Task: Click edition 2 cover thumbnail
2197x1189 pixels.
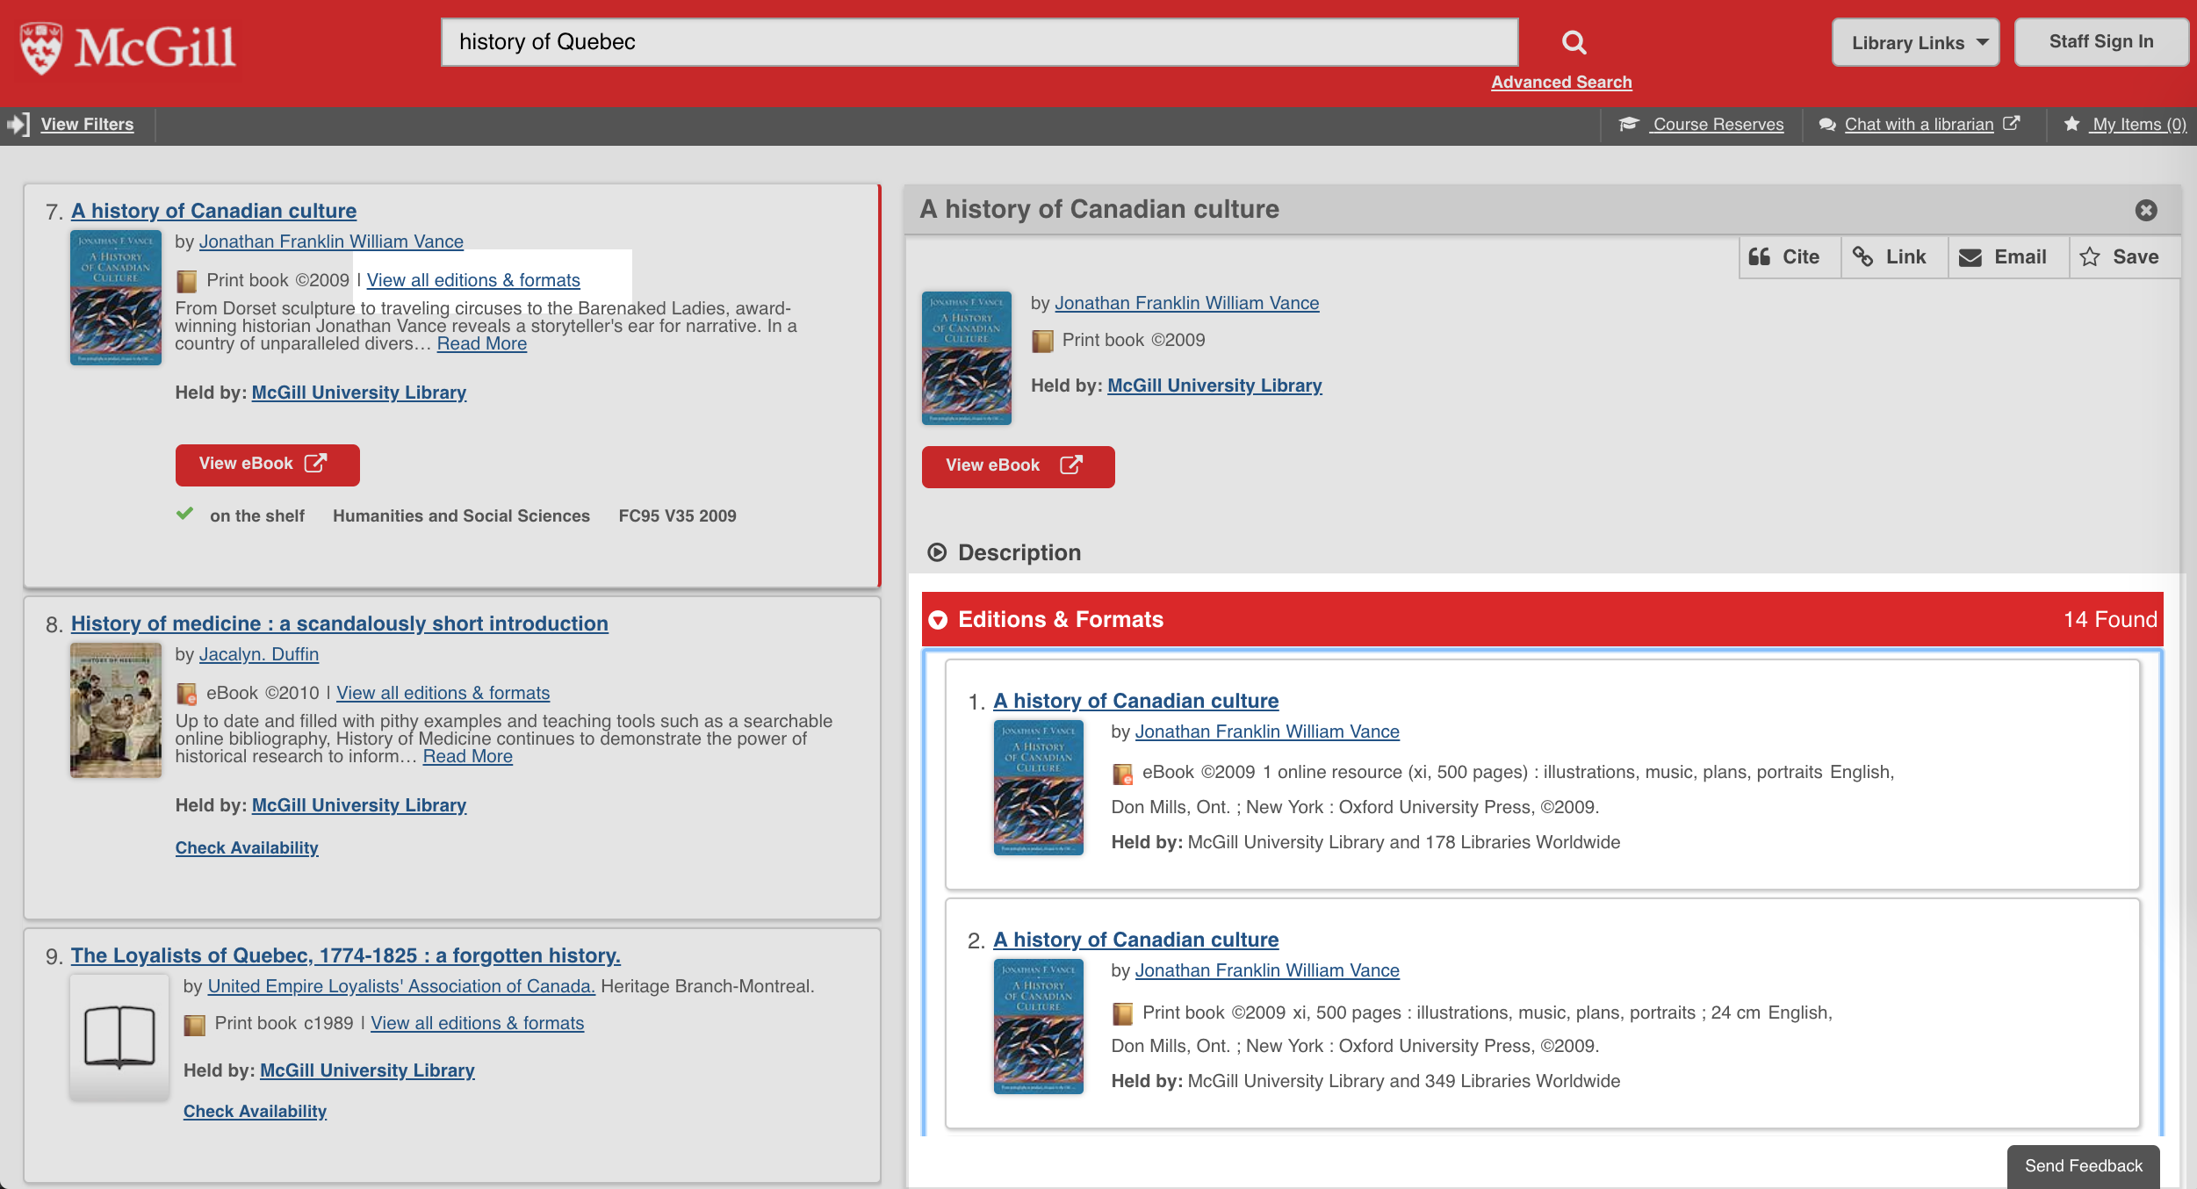Action: (x=1039, y=1026)
